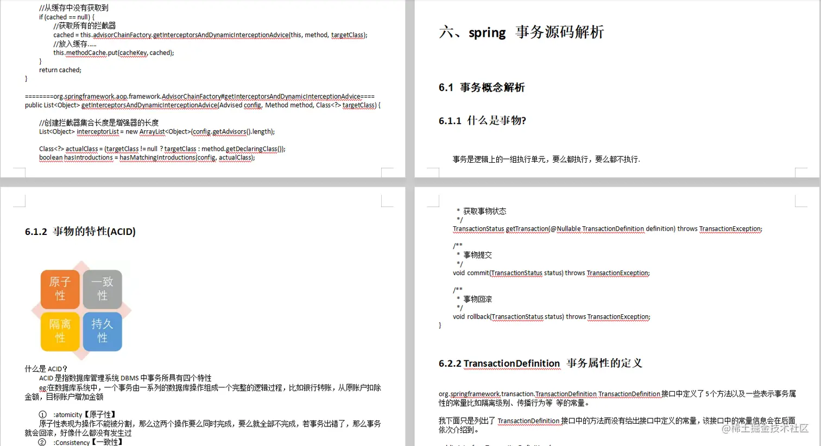The height and width of the screenshot is (446, 821).
Task: Click the line ACID 是指数据库管理系统 DBMS
Action: pyautogui.click(x=125, y=378)
